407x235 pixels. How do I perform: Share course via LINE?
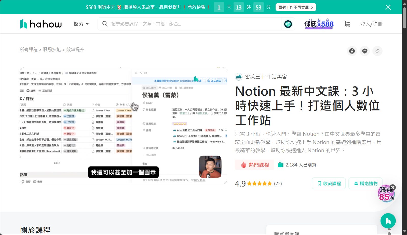click(364, 51)
